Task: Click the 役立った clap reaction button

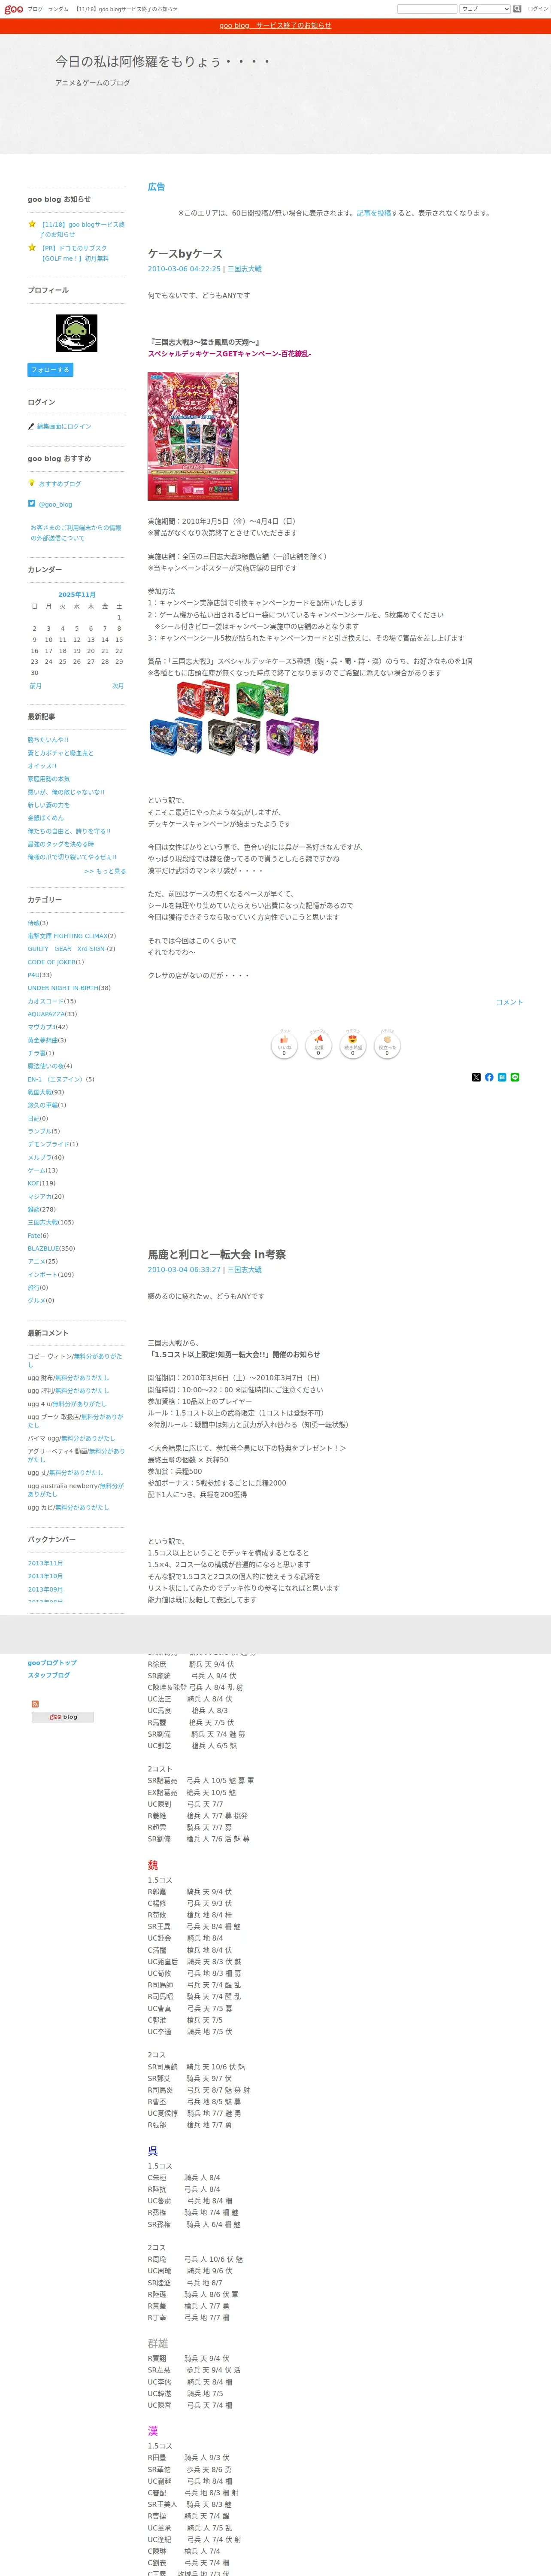Action: coord(387,1046)
